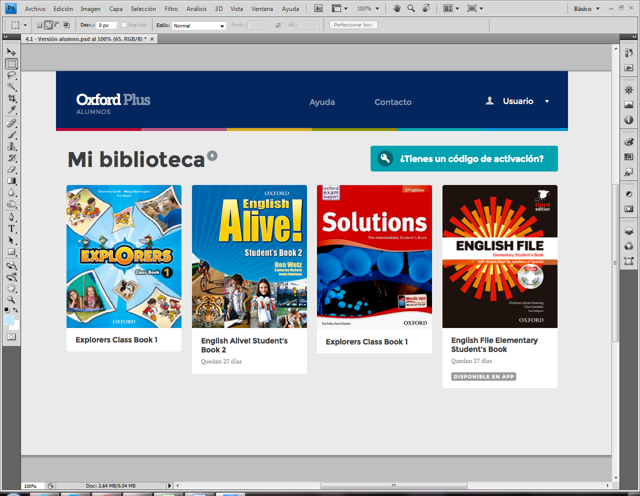Click the ¿Tienes un código de activación? button

(464, 158)
